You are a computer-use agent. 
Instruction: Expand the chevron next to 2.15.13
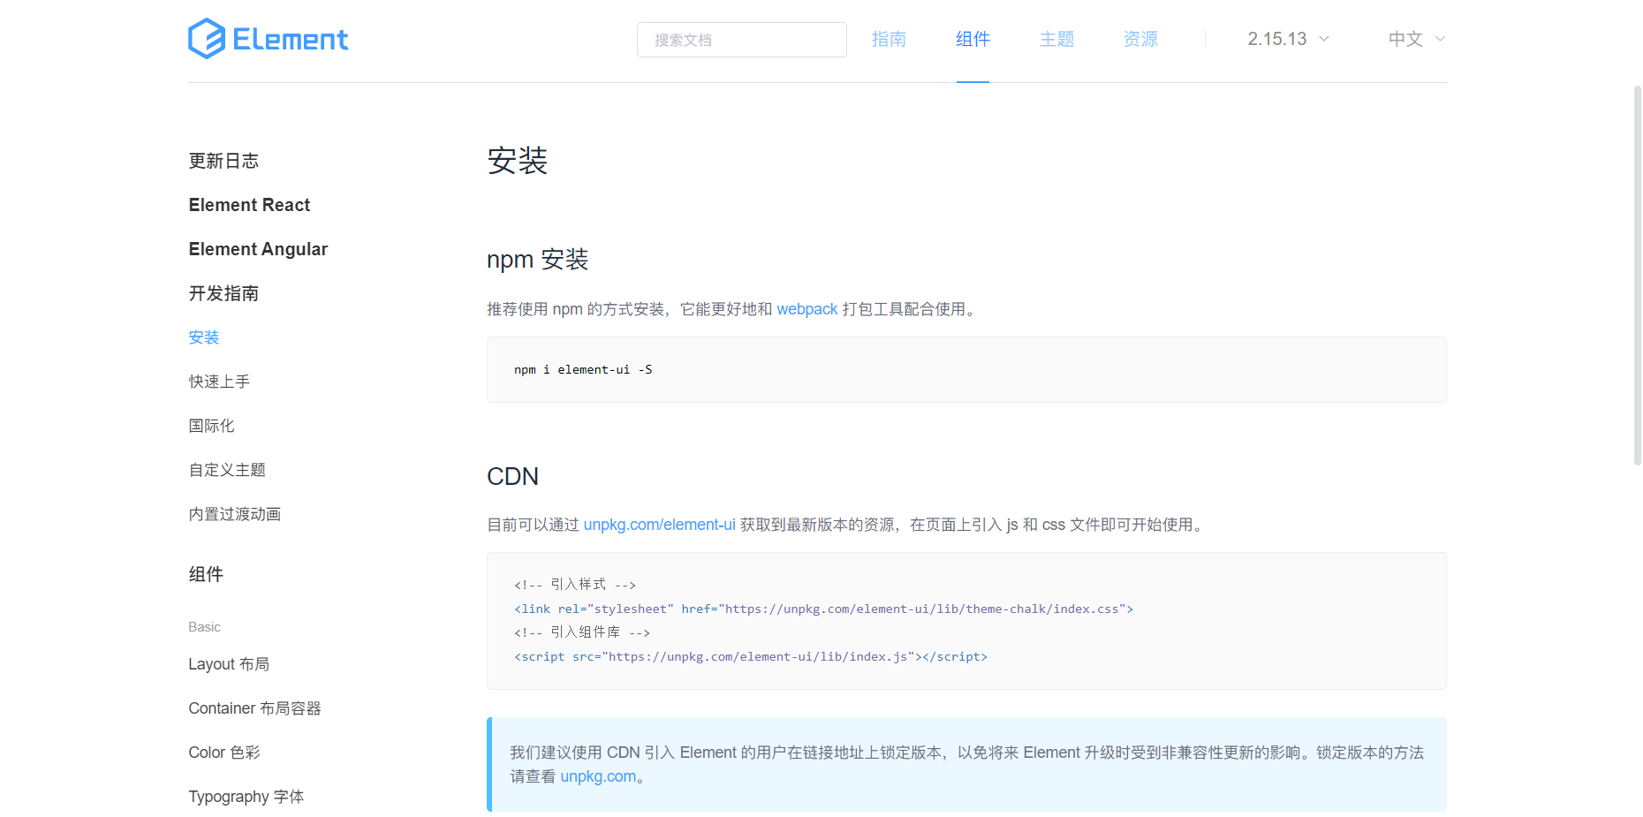click(x=1322, y=39)
